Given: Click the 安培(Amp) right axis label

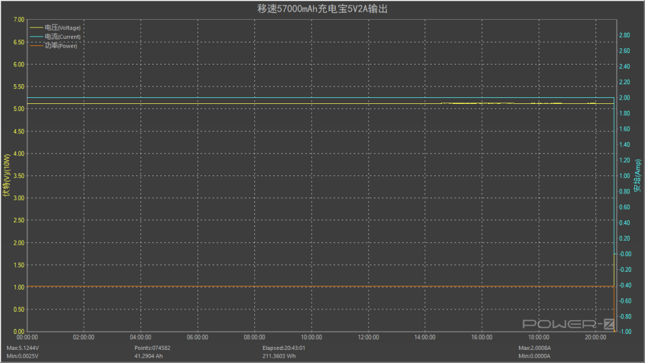Looking at the screenshot, I should point(638,176).
